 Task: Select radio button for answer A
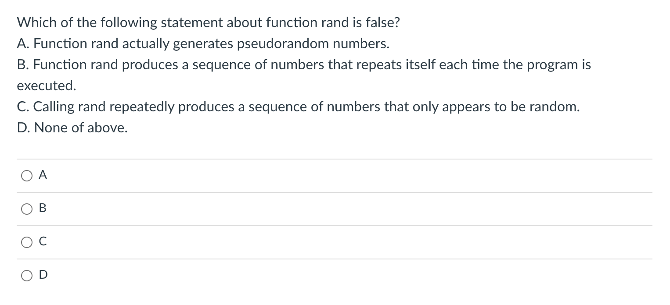click(26, 176)
